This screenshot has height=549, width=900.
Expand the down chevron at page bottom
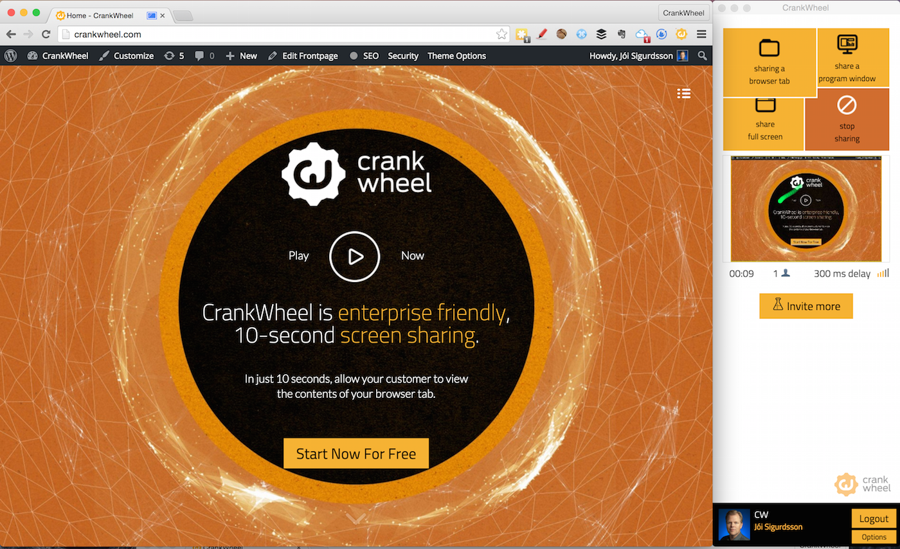tap(355, 517)
